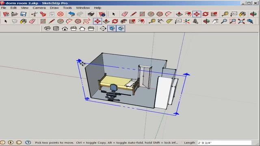Image resolution: width=260 pixels, height=146 pixels.
Task: Save the model with the floppy disk icon
Action: click(x=24, y=14)
